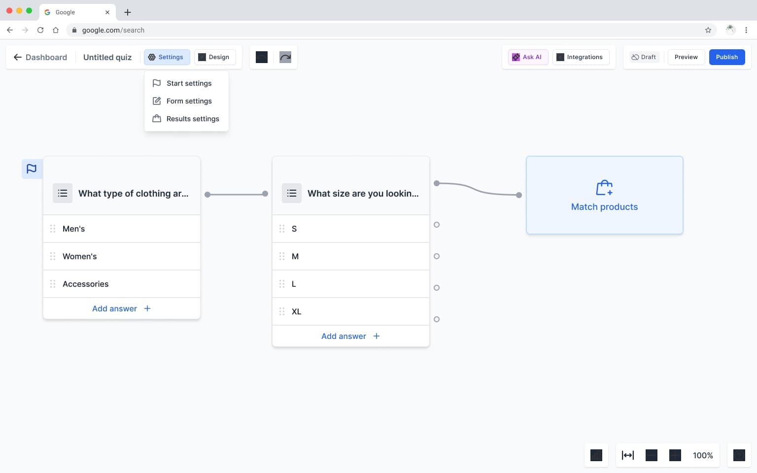
Task: Click the drag handle for Men's answer
Action: click(x=53, y=229)
